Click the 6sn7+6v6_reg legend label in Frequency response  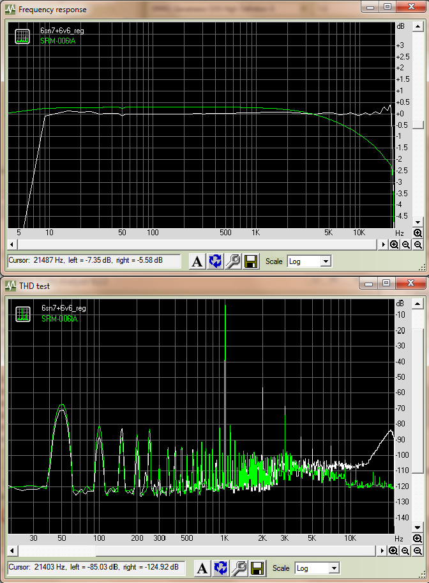point(62,31)
